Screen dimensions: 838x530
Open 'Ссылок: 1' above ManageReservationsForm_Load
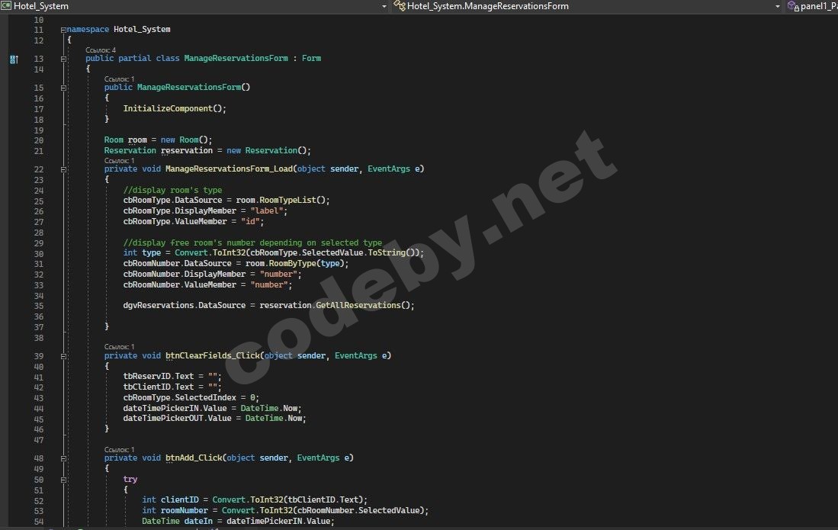click(x=119, y=161)
